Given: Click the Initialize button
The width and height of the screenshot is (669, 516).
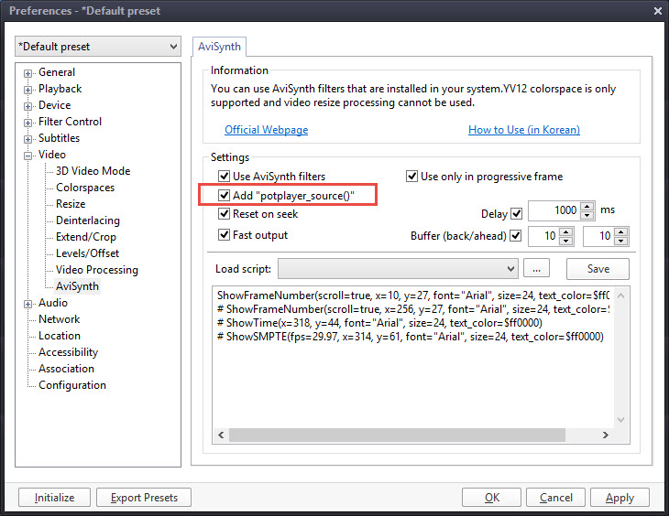Looking at the screenshot, I should [55, 498].
